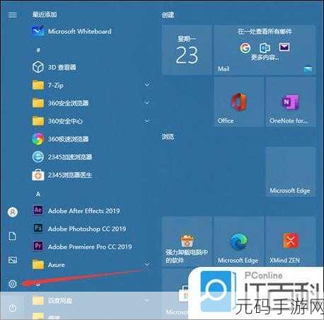Open the 3D 查看器 cube icon
This screenshot has height=320, width=324.
(x=38, y=67)
